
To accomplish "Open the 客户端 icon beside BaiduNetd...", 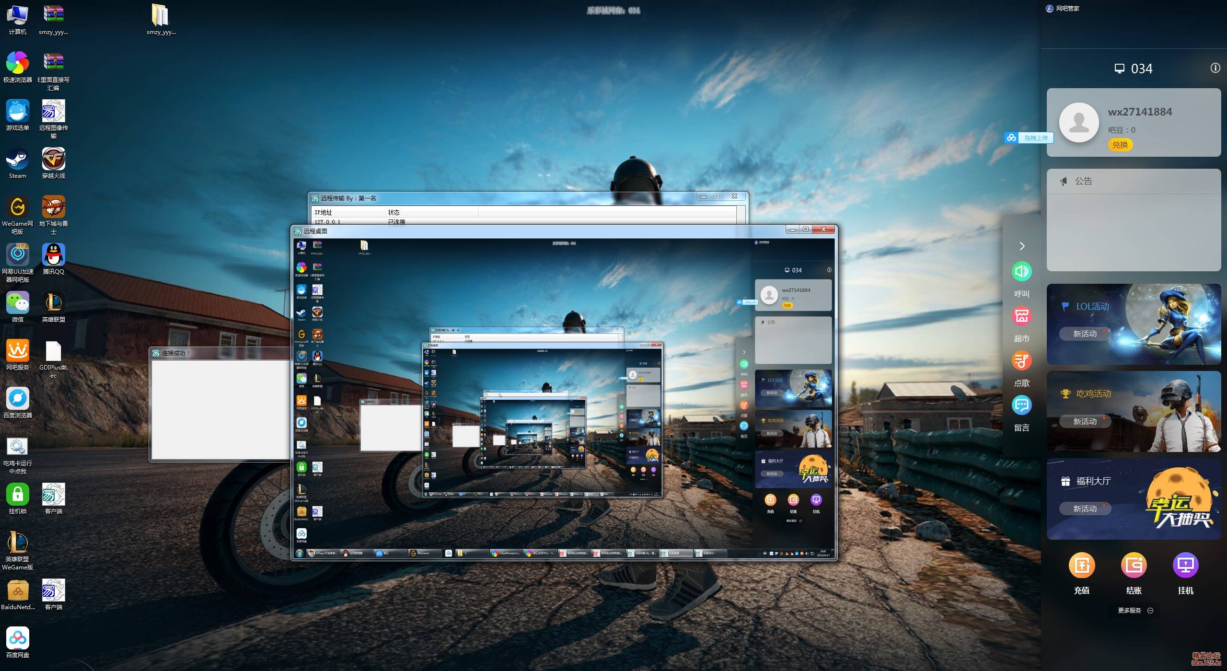I will (x=53, y=594).
